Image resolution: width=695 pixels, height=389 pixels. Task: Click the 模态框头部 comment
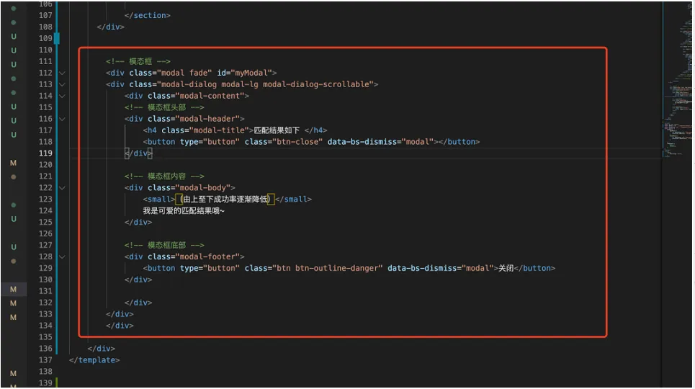pyautogui.click(x=164, y=107)
